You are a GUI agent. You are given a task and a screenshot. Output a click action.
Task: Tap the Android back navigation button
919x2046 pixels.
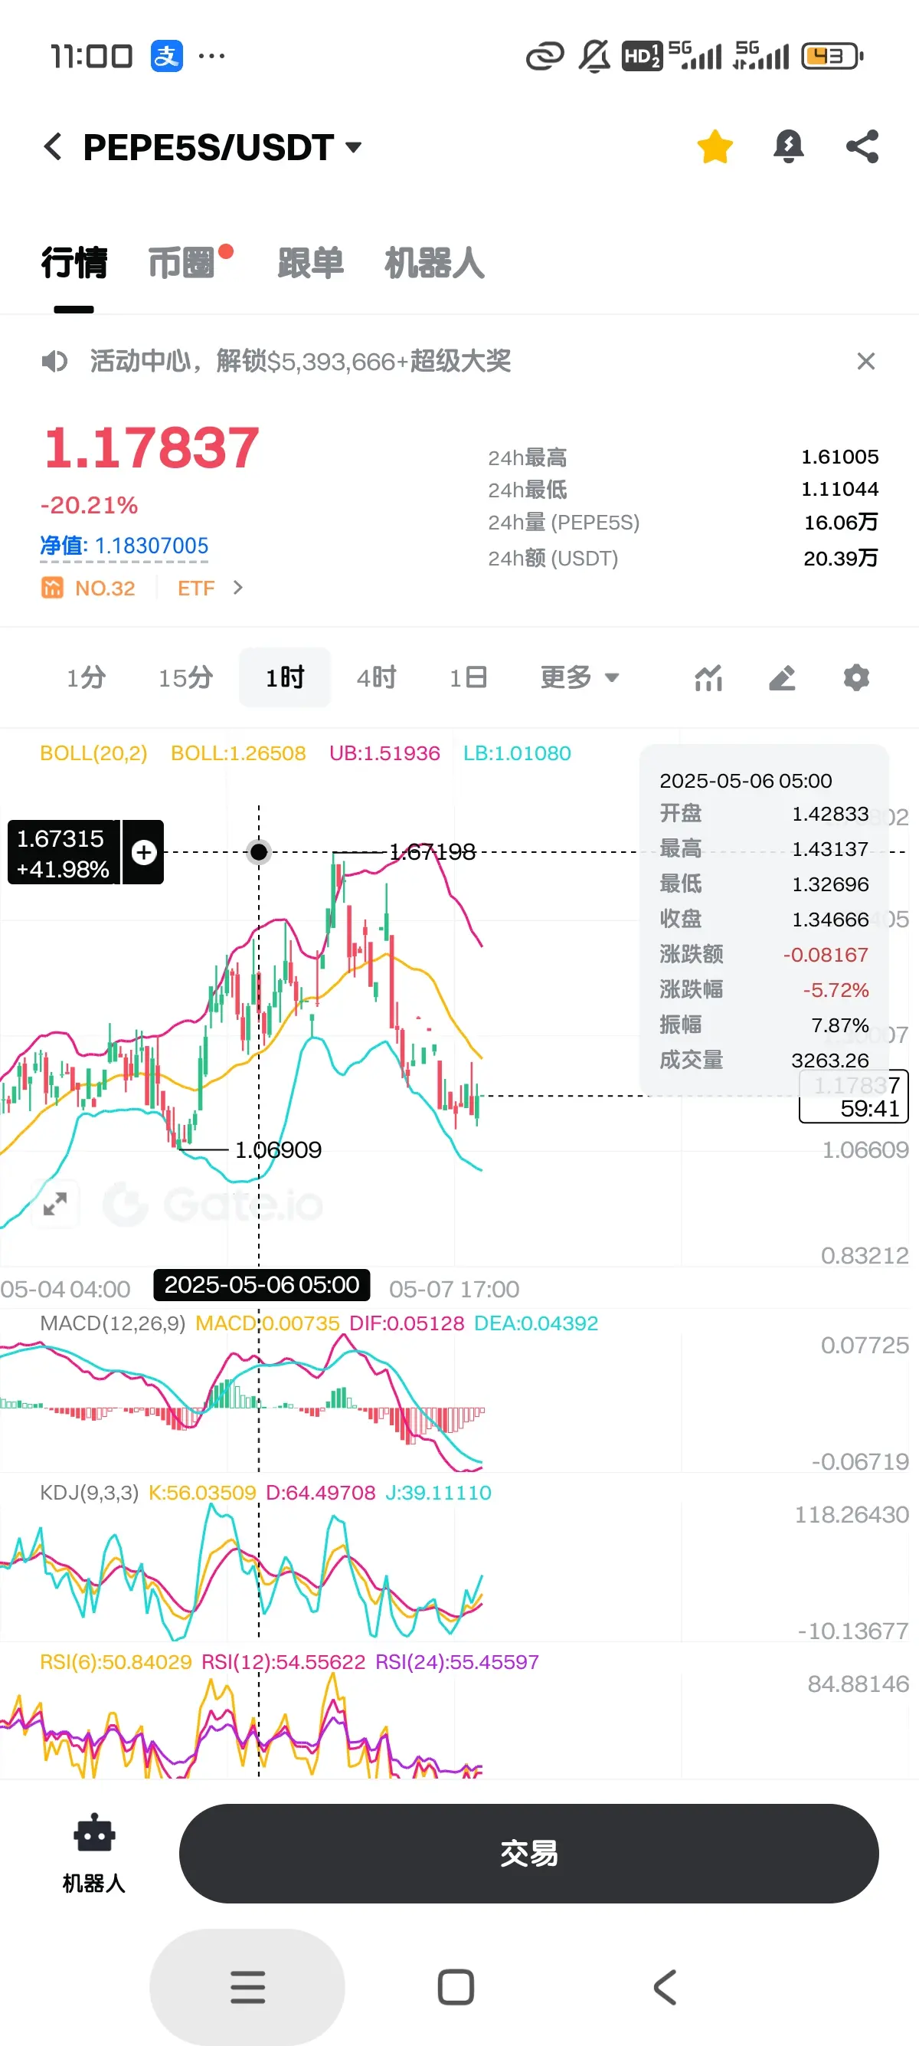(665, 1987)
